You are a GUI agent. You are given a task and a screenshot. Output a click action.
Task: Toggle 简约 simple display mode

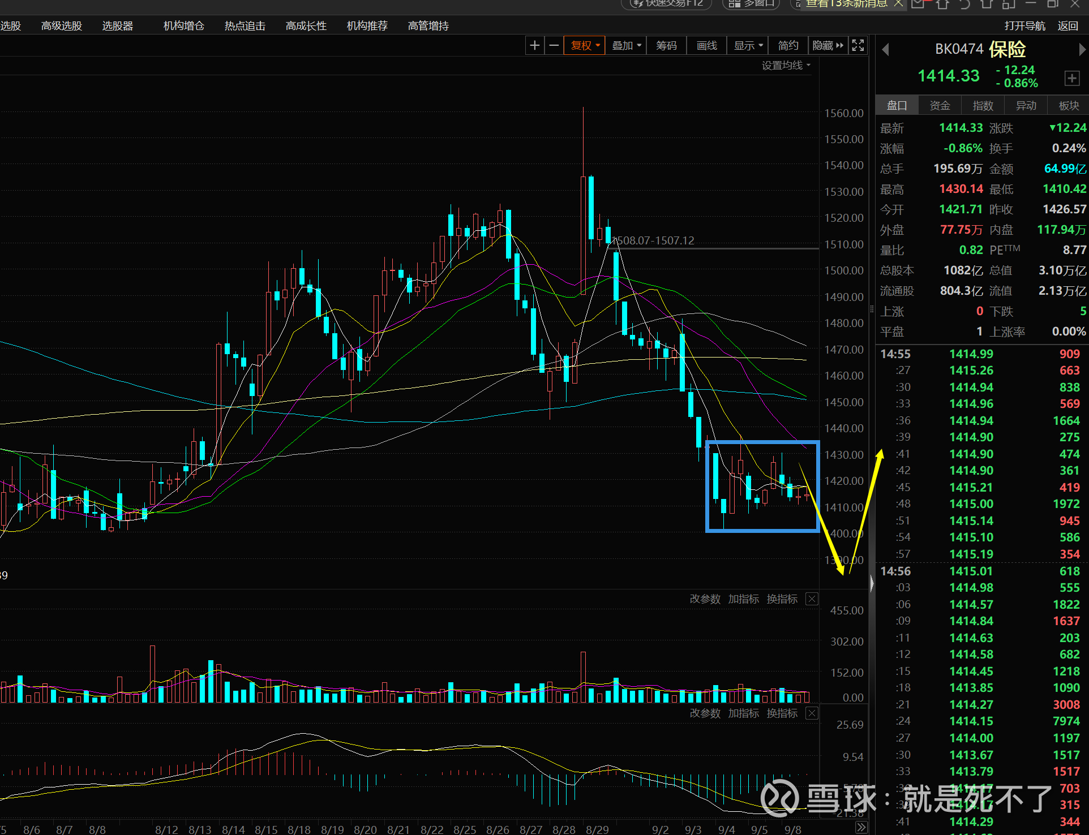point(788,45)
